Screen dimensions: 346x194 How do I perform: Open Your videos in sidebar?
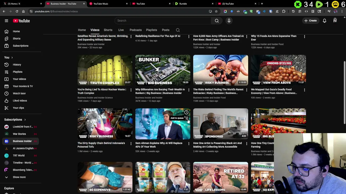pyautogui.click(x=21, y=79)
